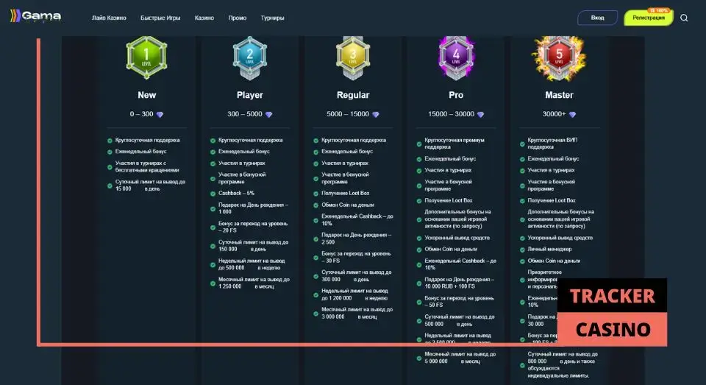Viewport: 706px width, 385px height.
Task: Go to Быстрые Игры section
Action: pos(160,18)
